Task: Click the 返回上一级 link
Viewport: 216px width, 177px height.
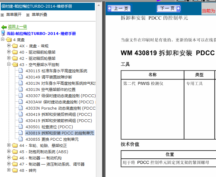Action: click(17, 27)
